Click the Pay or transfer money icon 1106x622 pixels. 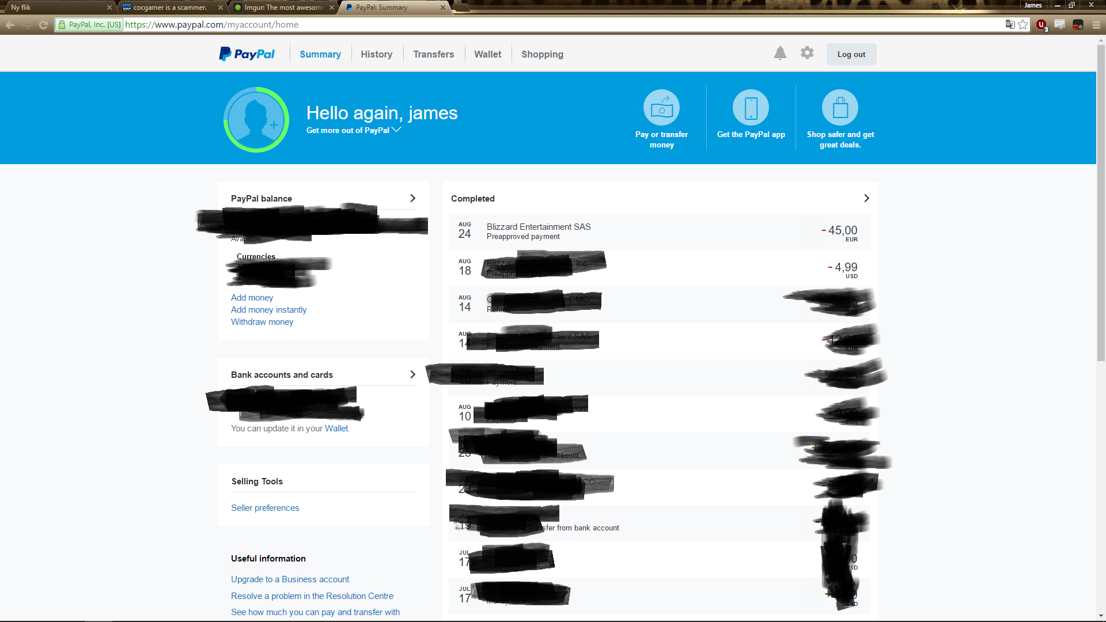pos(661,108)
